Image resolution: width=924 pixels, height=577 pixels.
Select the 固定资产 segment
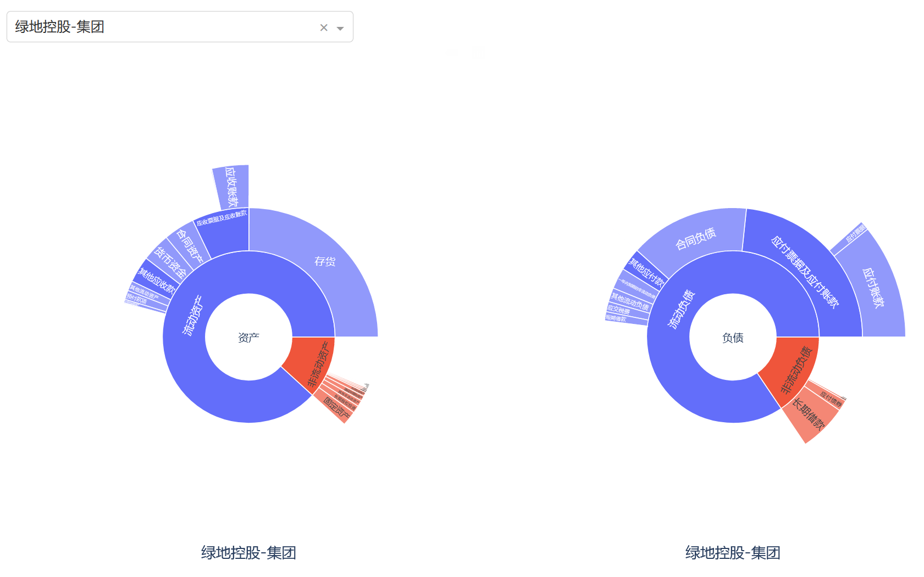pyautogui.click(x=335, y=408)
